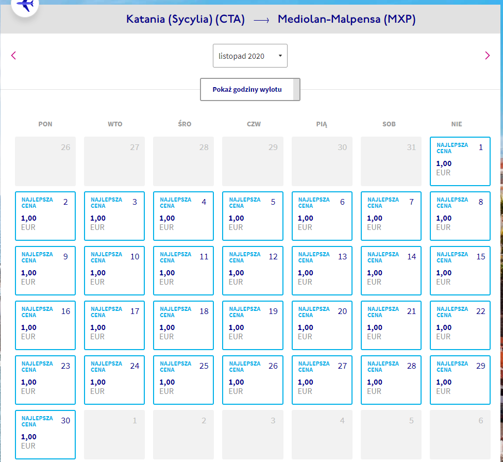
Task: Click the NIE weekday header
Action: pos(457,124)
